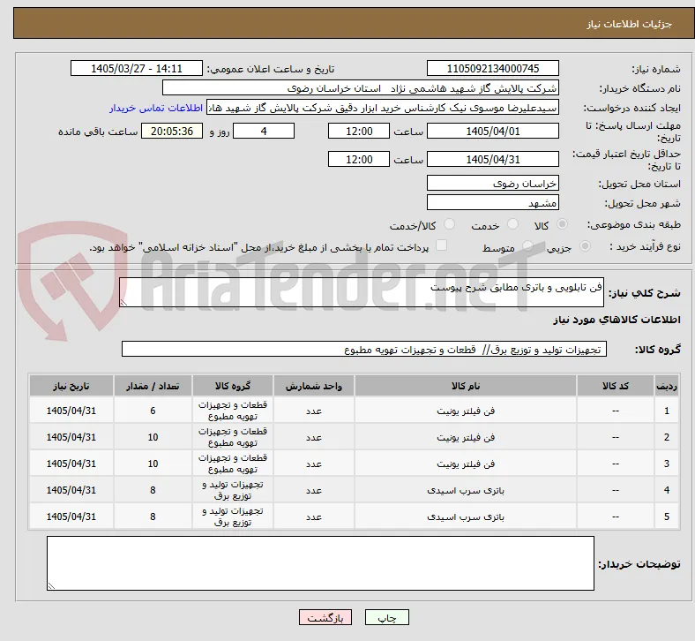Viewport: 695px width, 641px height.
Task: Click the اطلاعات کالاهای مورد نیاز heading
Action: click(617, 320)
